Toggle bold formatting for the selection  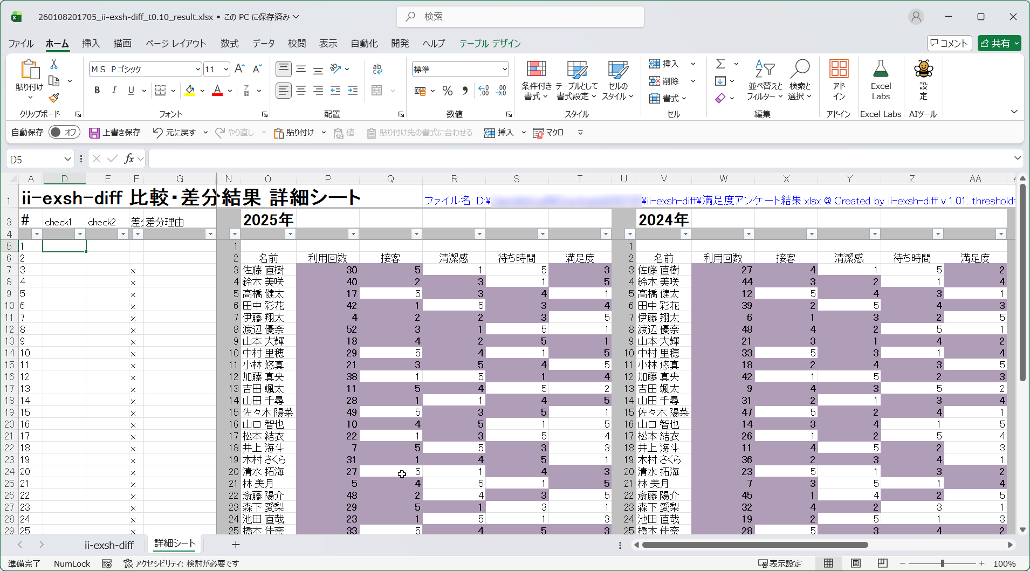tap(97, 90)
